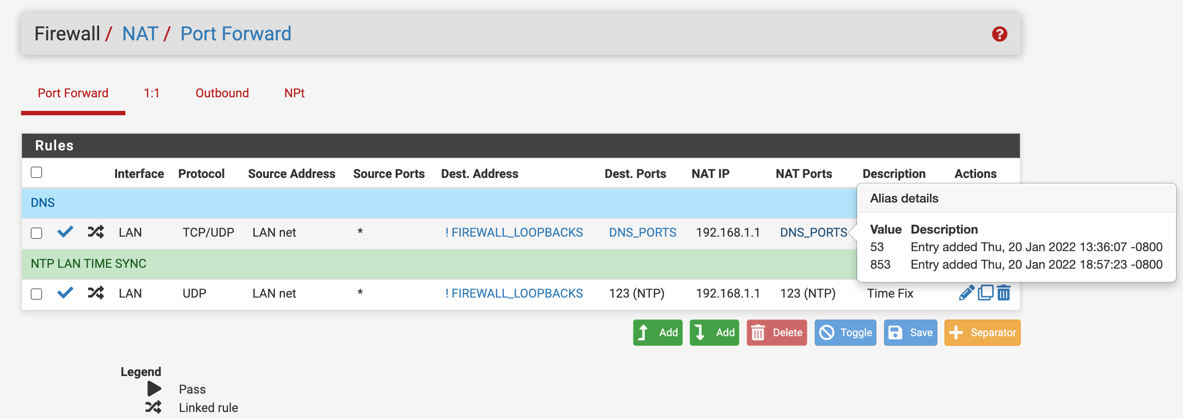The height and width of the screenshot is (419, 1183).
Task: Click the red Delete button
Action: [x=777, y=332]
